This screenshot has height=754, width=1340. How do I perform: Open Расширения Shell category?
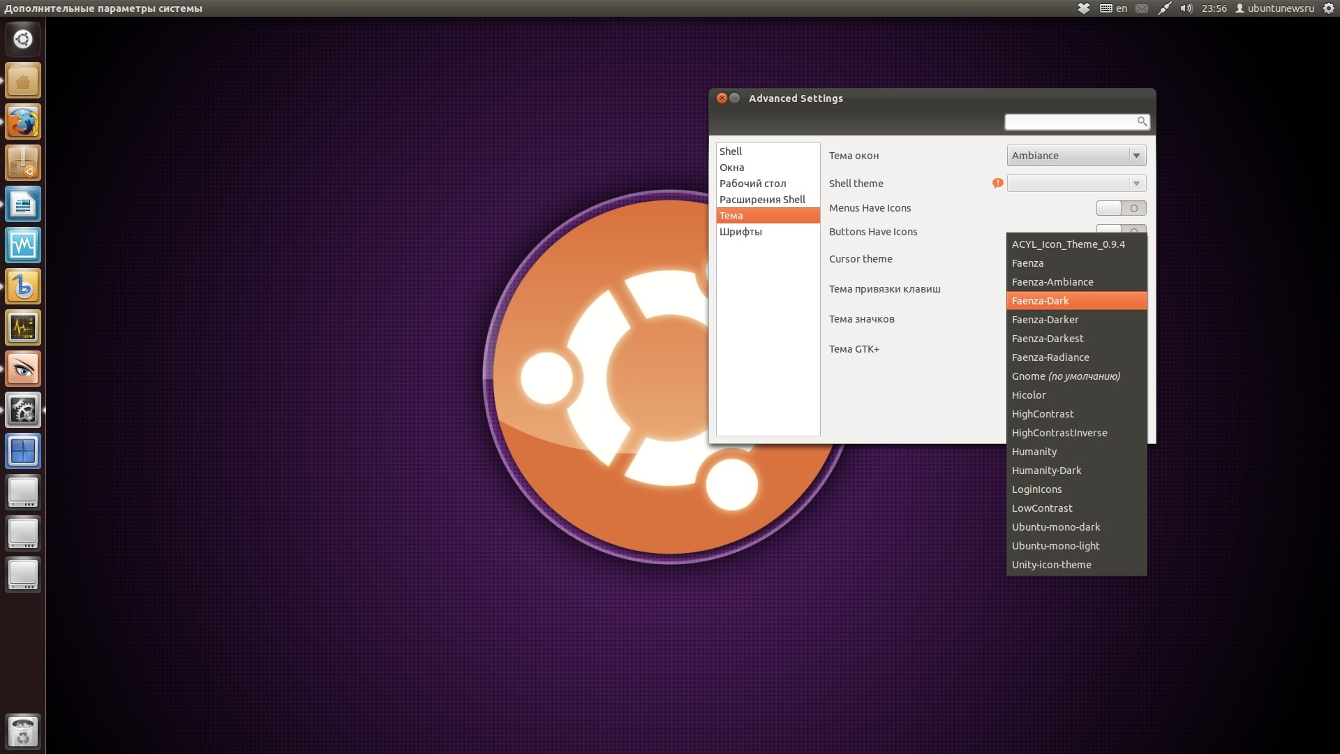click(768, 200)
